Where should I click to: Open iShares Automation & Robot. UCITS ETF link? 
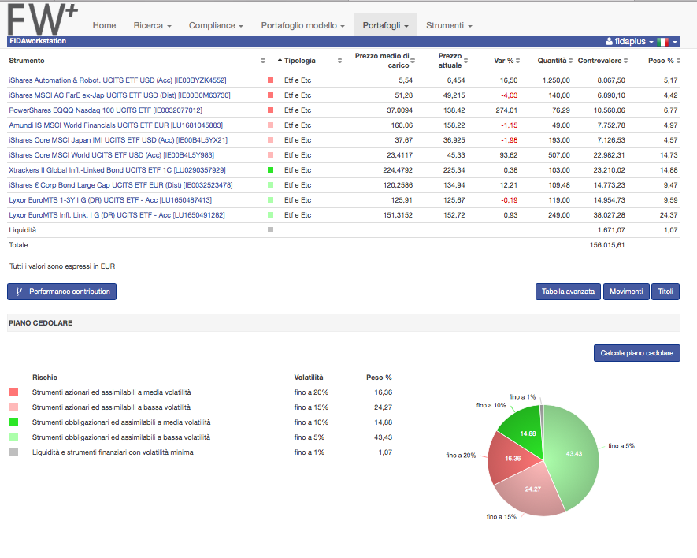coord(117,80)
